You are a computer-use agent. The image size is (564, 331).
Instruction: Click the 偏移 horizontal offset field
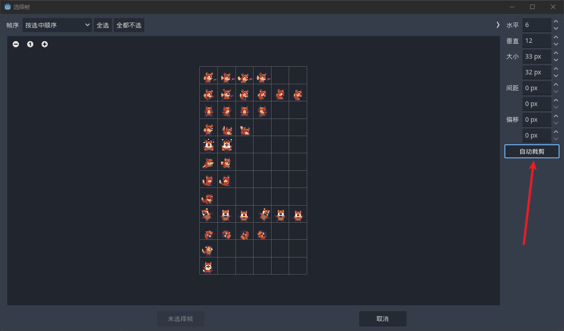(x=536, y=120)
